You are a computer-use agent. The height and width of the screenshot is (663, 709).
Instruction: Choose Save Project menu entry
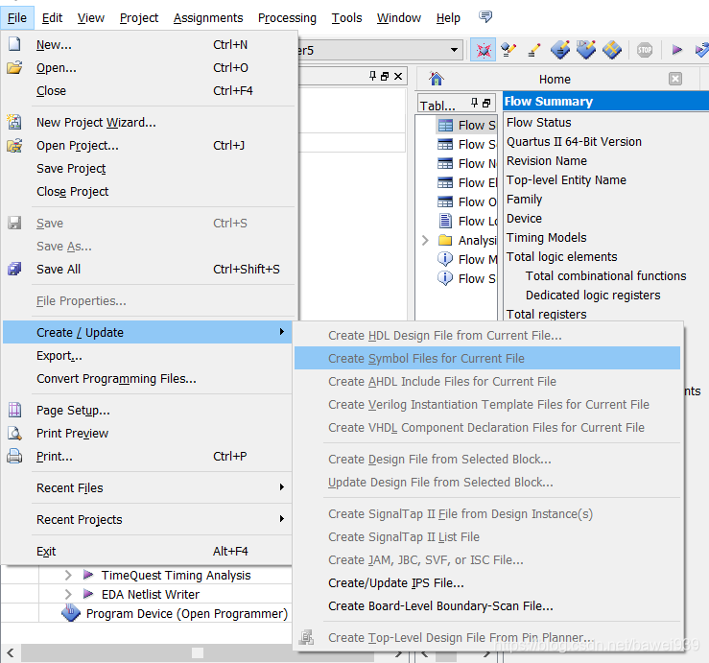(150, 168)
